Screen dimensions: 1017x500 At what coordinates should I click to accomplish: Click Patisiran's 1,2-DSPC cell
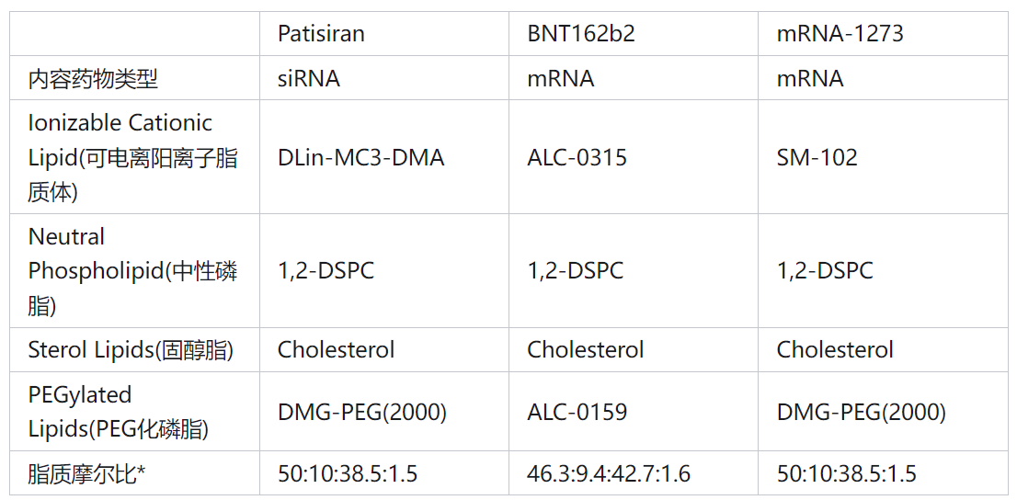(326, 271)
